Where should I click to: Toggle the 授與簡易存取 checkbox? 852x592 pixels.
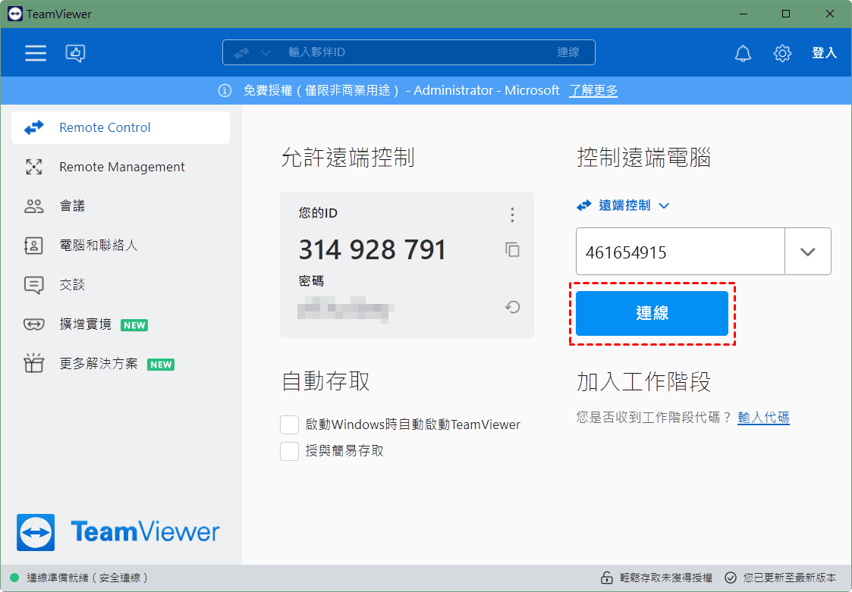pos(289,451)
